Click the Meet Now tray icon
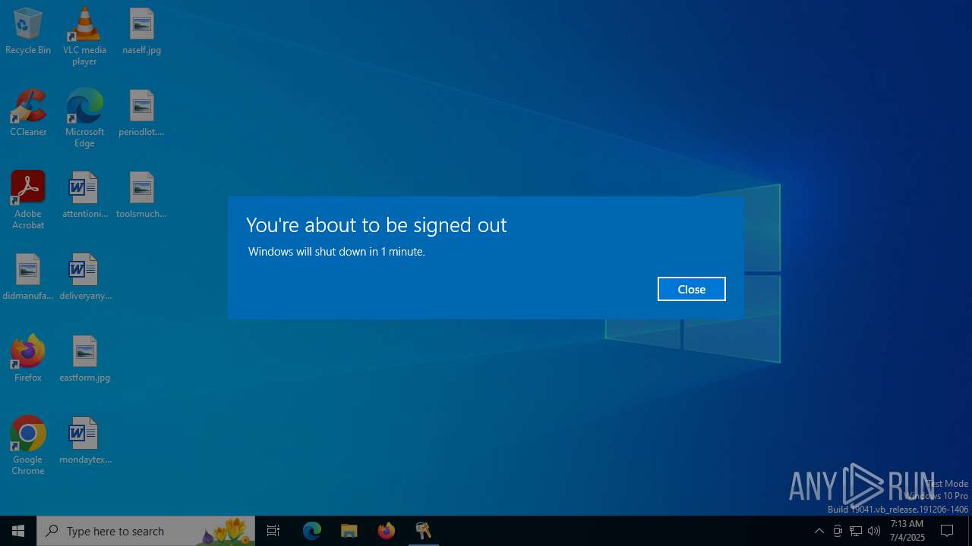 [837, 531]
